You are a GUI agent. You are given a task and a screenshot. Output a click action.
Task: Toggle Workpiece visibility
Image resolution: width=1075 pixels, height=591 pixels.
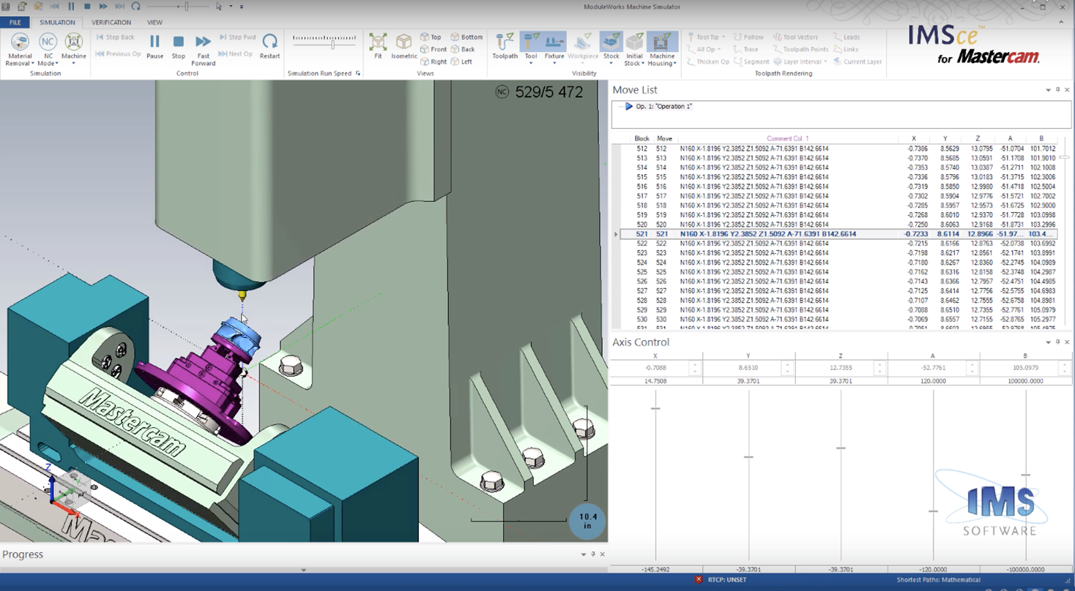(583, 46)
